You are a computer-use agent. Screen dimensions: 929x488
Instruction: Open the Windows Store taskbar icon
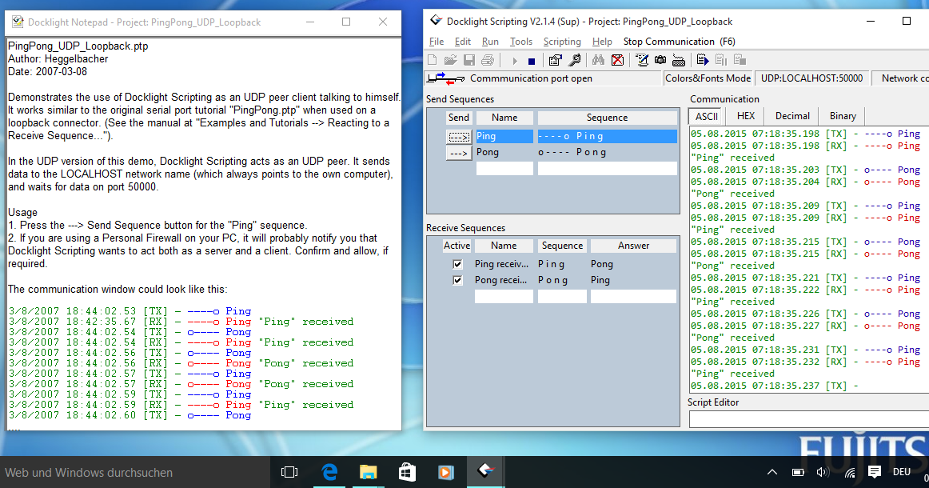407,472
